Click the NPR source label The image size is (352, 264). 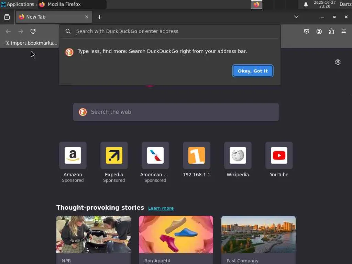point(66,261)
